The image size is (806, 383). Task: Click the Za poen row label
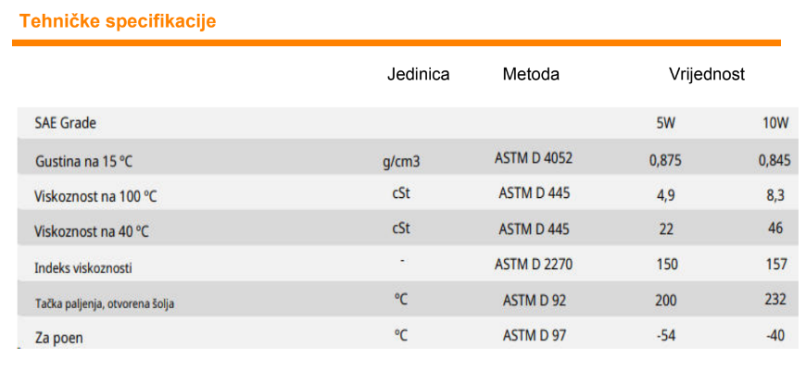58,338
